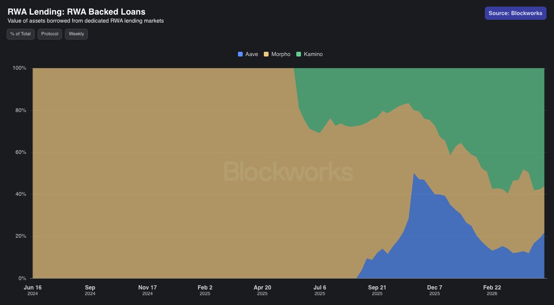Click the Jul 6 2025 x-axis label
The image size is (554, 305).
[320, 290]
